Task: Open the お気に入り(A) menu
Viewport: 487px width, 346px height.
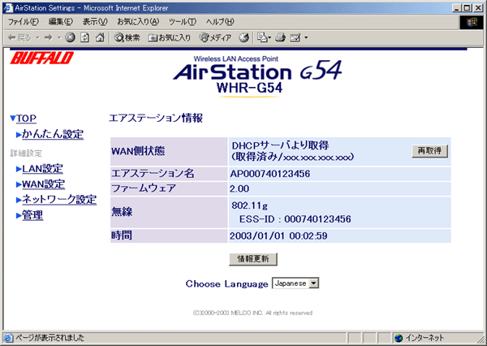Action: (x=138, y=22)
